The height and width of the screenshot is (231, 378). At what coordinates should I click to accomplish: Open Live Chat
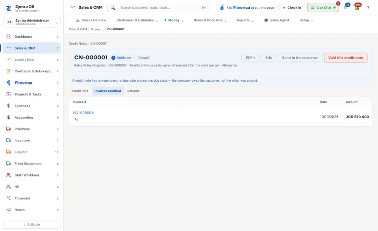[x=323, y=7]
